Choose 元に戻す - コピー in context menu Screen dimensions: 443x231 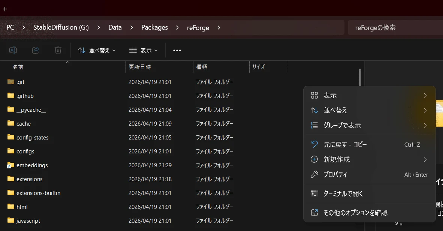click(x=369, y=145)
